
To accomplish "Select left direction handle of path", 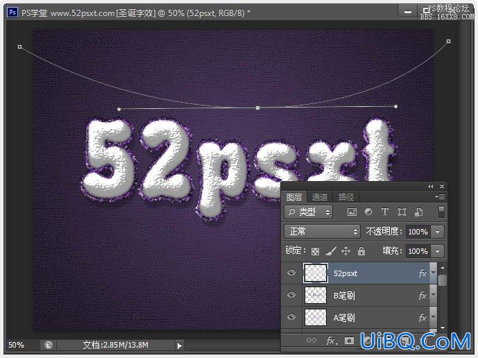I will (x=119, y=109).
